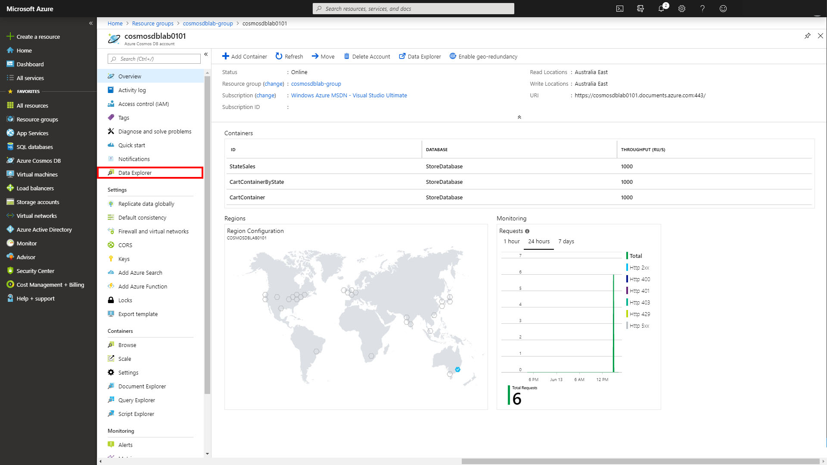Go to Home in left sidebar
Image resolution: width=827 pixels, height=465 pixels.
(20, 50)
